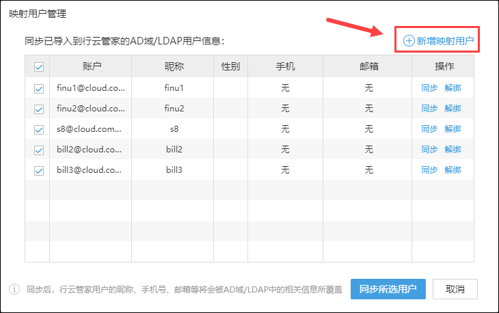Click the 账户 column header
This screenshot has width=499, height=313.
coord(91,66)
